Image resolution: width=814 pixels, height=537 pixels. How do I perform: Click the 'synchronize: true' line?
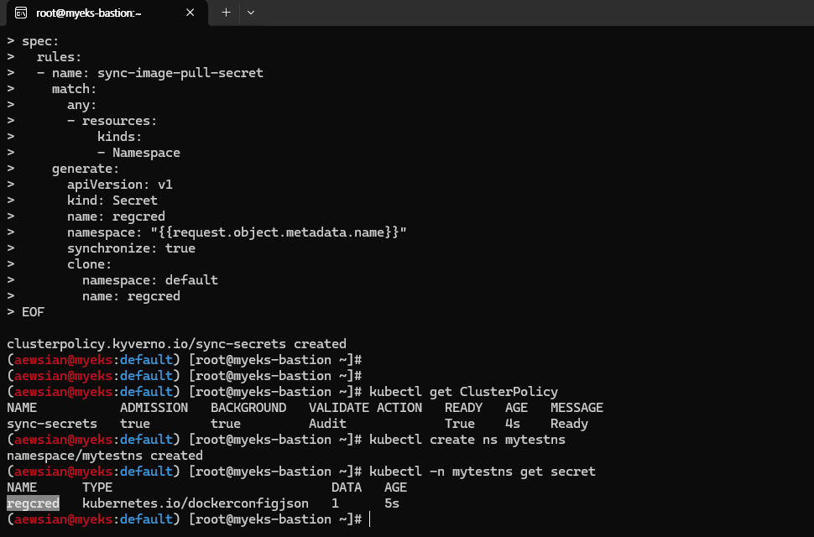132,248
